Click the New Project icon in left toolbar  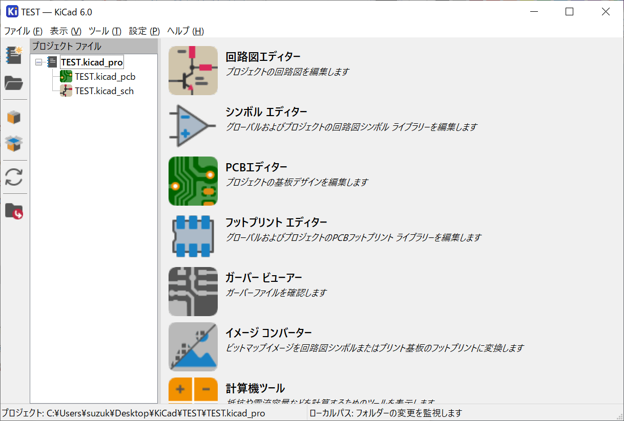point(14,55)
